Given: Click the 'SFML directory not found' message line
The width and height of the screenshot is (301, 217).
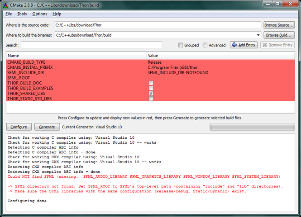Looking at the screenshot, I should pos(145,186).
